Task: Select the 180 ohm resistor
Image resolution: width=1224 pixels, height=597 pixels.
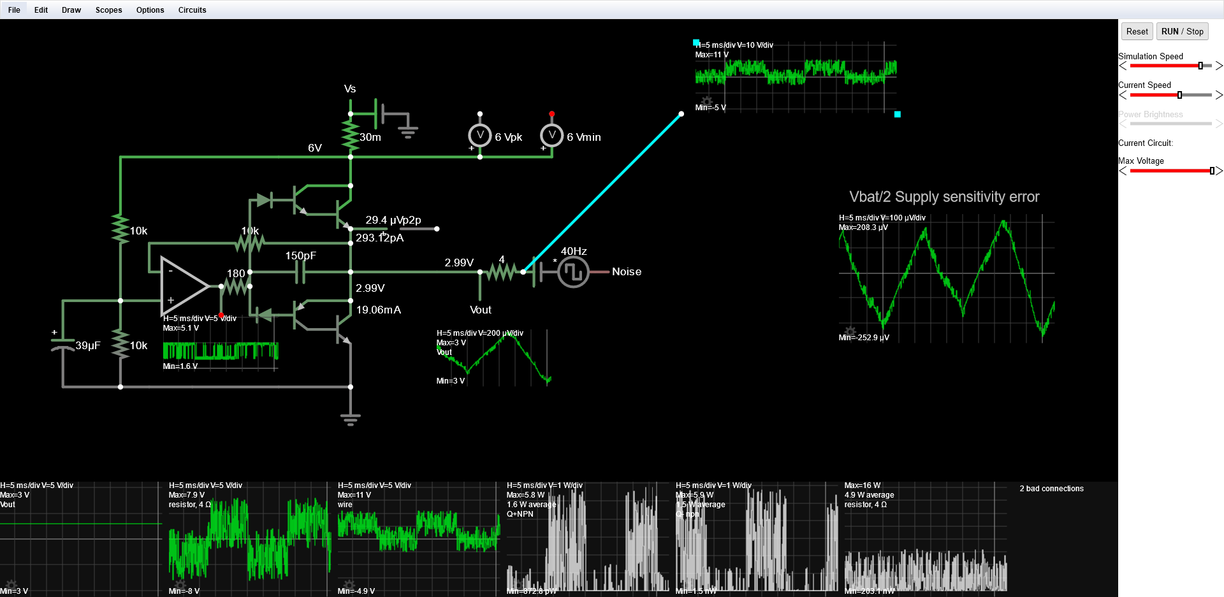Action: pyautogui.click(x=236, y=287)
